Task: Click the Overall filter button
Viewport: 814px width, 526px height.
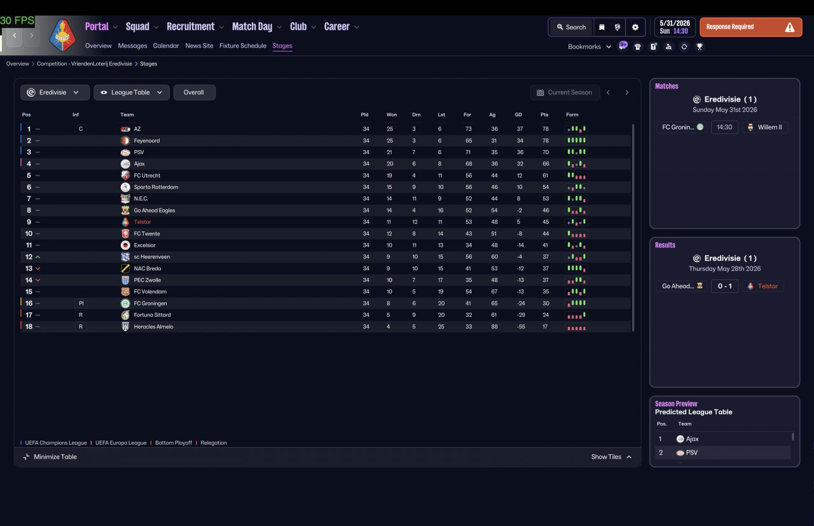Action: click(194, 92)
